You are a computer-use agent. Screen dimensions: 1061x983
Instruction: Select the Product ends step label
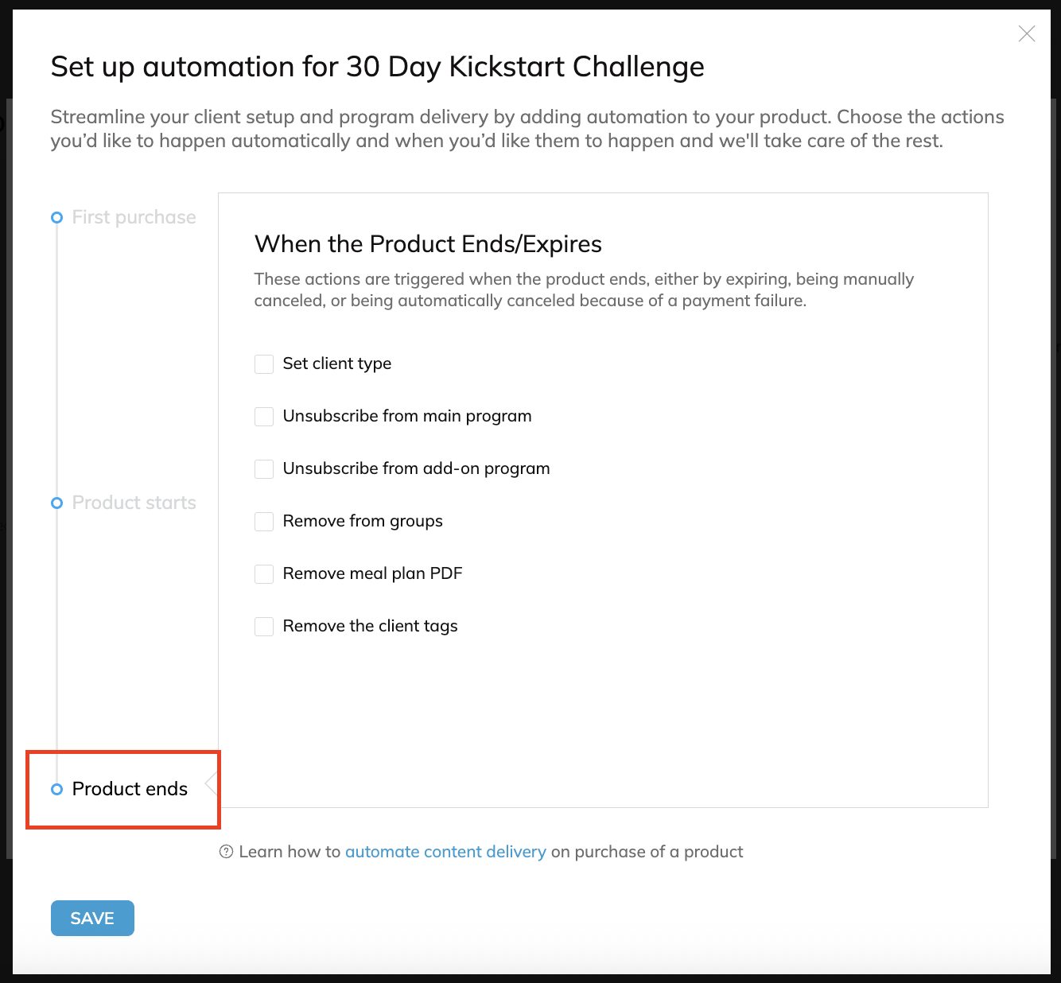(130, 789)
